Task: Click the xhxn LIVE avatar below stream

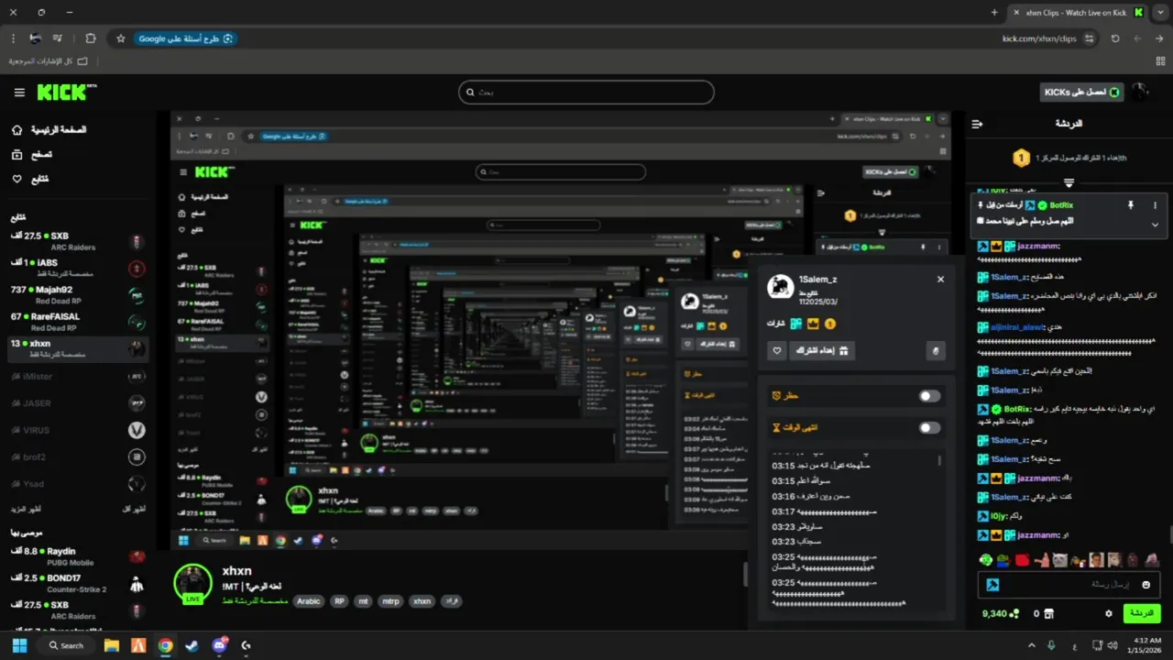Action: pos(193,584)
